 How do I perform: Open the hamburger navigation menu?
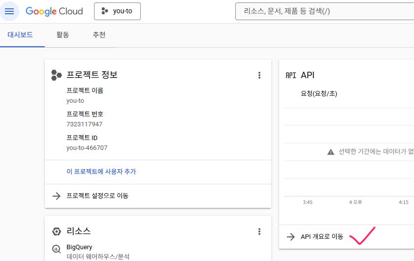9,11
